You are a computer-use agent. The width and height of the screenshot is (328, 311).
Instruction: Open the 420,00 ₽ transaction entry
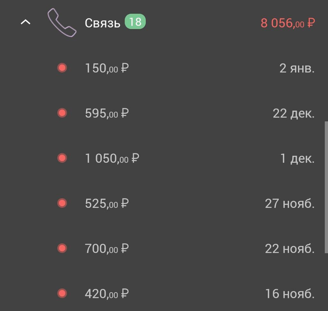[107, 294]
